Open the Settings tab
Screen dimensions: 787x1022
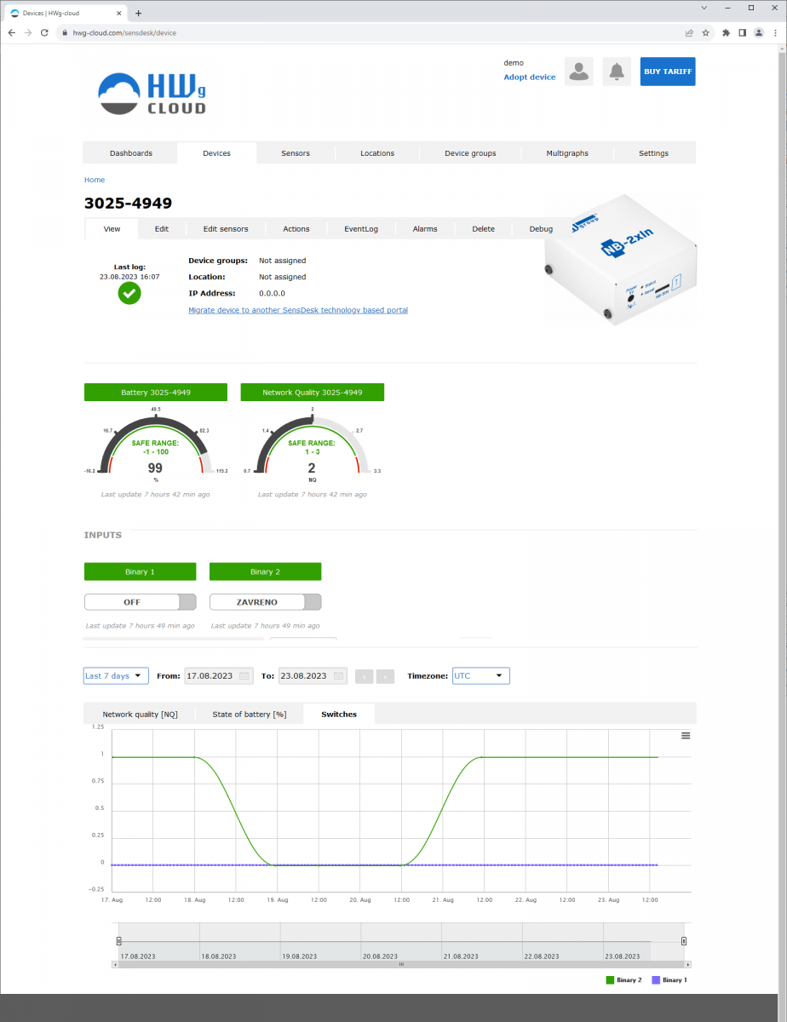[654, 153]
